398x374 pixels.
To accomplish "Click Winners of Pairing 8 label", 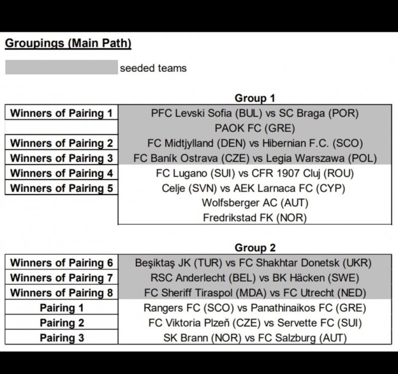I will point(61,293).
